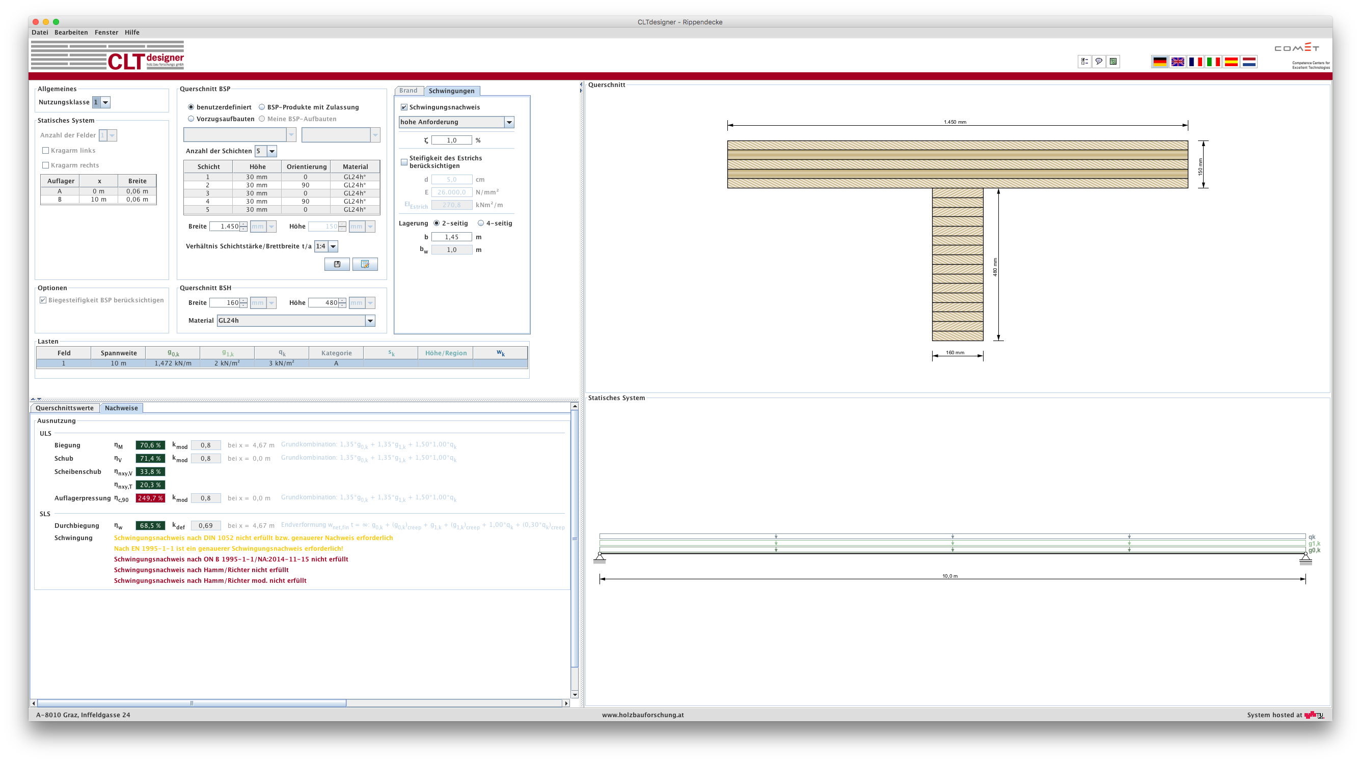The width and height of the screenshot is (1361, 762).
Task: Open the checklist options icon in header
Action: click(x=1084, y=62)
